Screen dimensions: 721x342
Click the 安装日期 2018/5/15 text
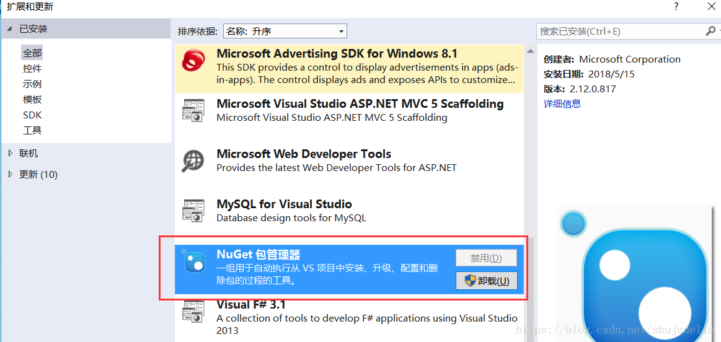click(x=590, y=74)
